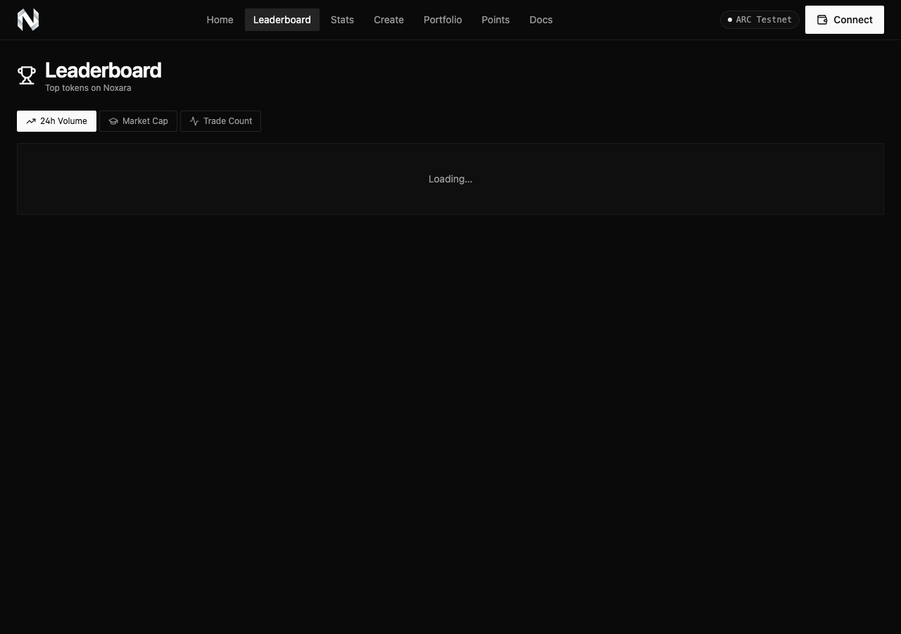Click the Noxara N logo
The image size is (901, 634).
28,20
